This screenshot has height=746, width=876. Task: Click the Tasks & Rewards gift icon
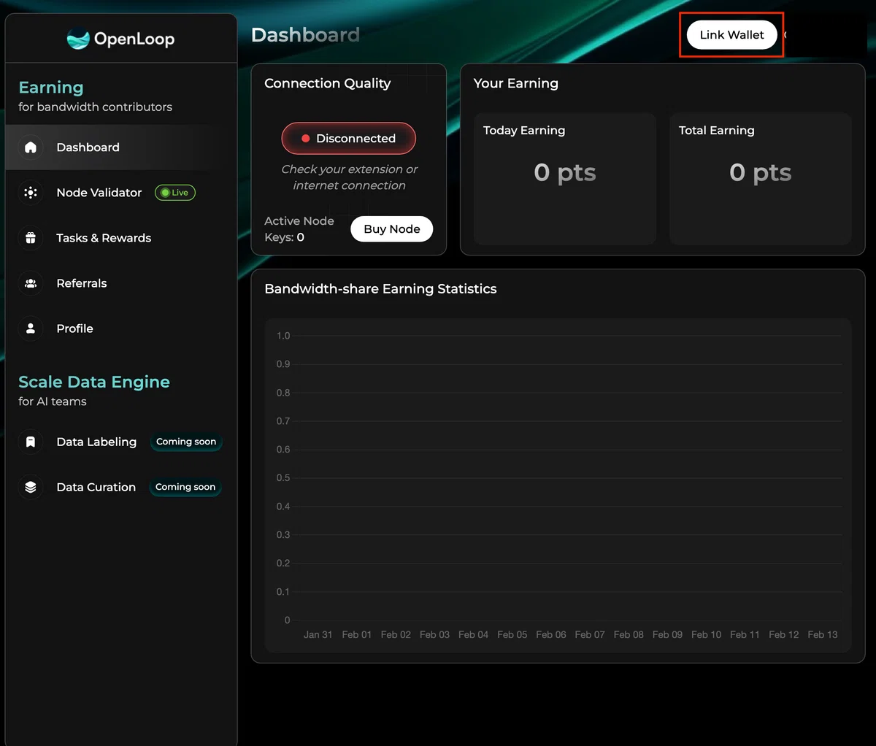coord(31,238)
